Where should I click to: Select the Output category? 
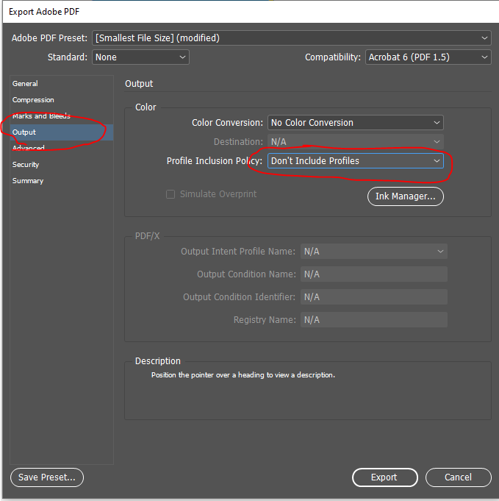62,132
